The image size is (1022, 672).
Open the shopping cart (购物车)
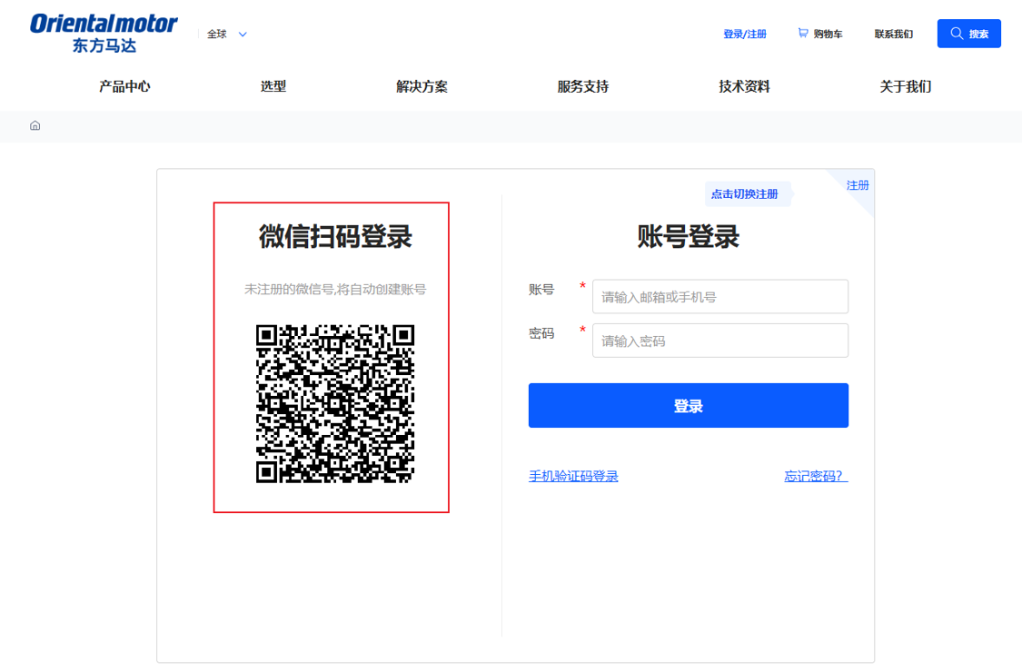click(819, 33)
